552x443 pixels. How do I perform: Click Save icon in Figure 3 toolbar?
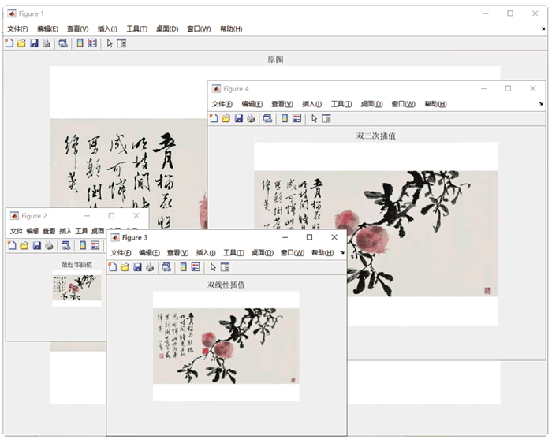click(137, 267)
